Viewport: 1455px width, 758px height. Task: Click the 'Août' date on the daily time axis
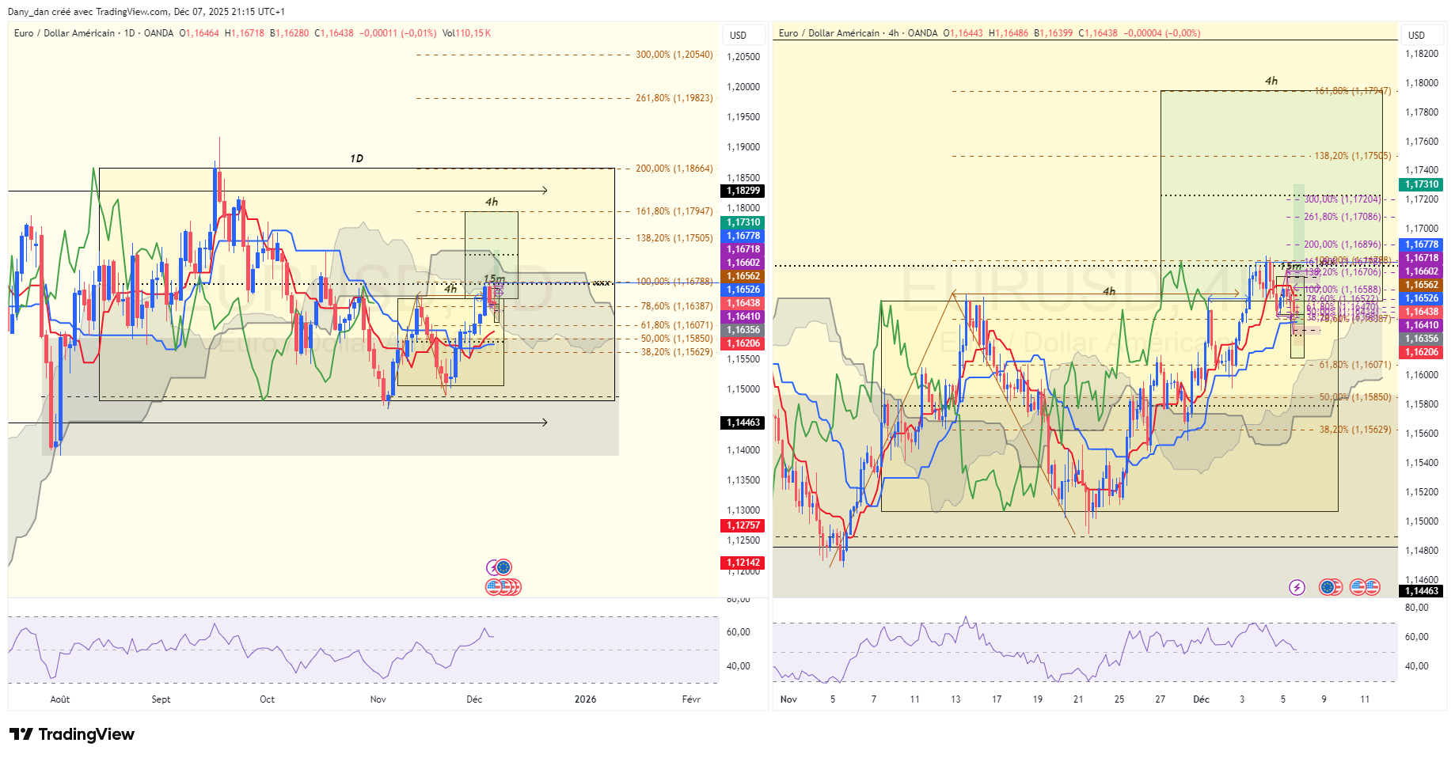click(x=60, y=699)
